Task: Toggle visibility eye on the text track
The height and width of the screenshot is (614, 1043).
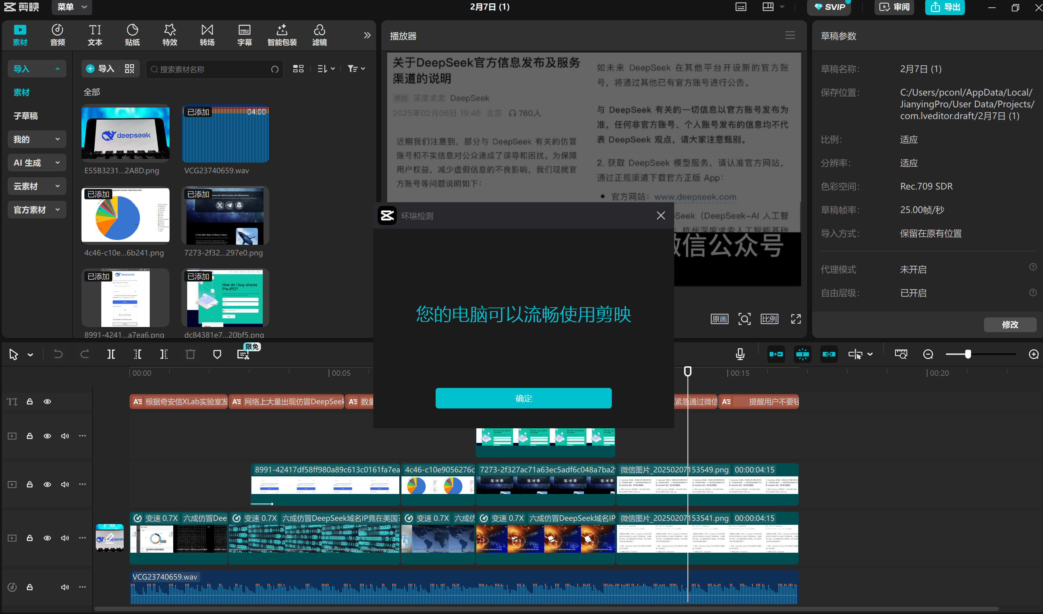Action: click(x=47, y=402)
